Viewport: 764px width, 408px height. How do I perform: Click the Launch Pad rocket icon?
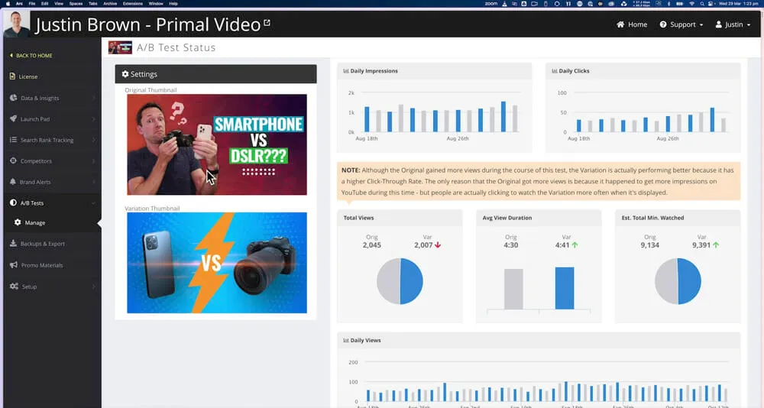point(13,119)
